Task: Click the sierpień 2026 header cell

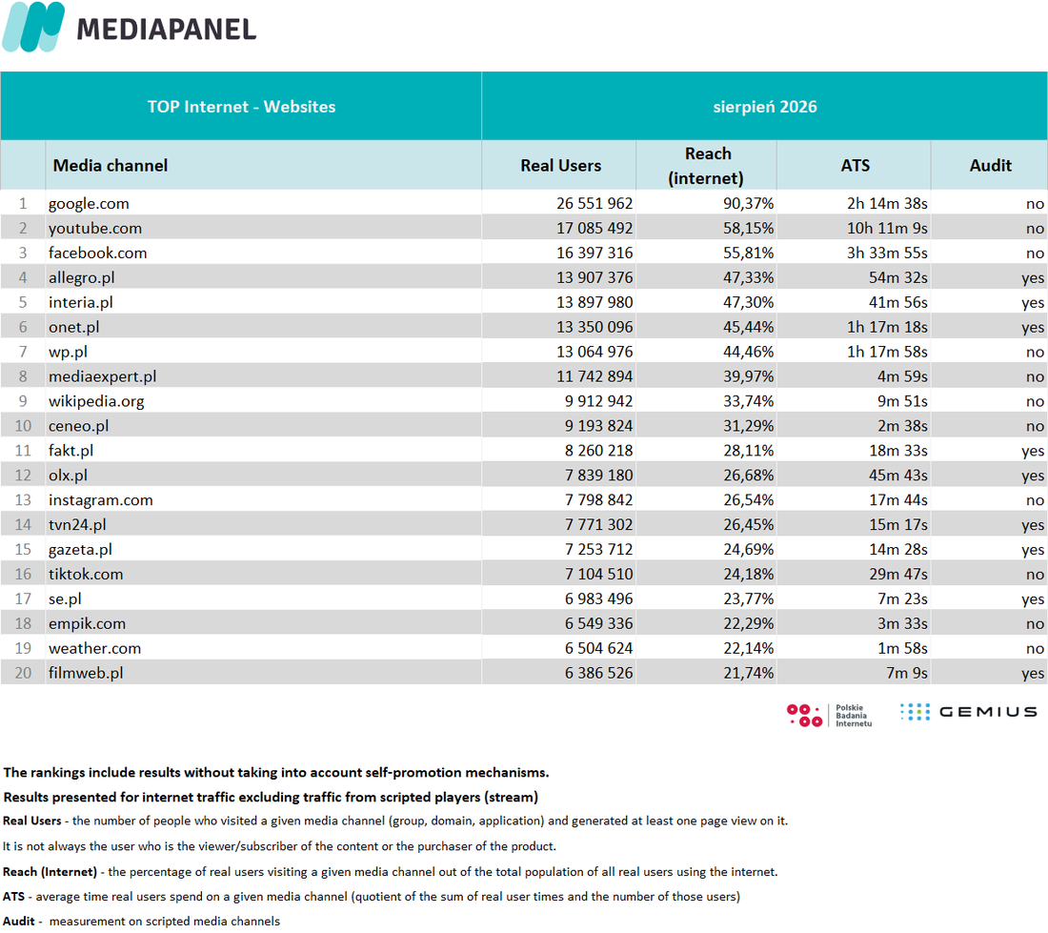Action: (765, 107)
